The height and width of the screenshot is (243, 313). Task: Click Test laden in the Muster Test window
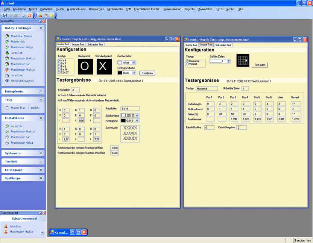pos(260,65)
